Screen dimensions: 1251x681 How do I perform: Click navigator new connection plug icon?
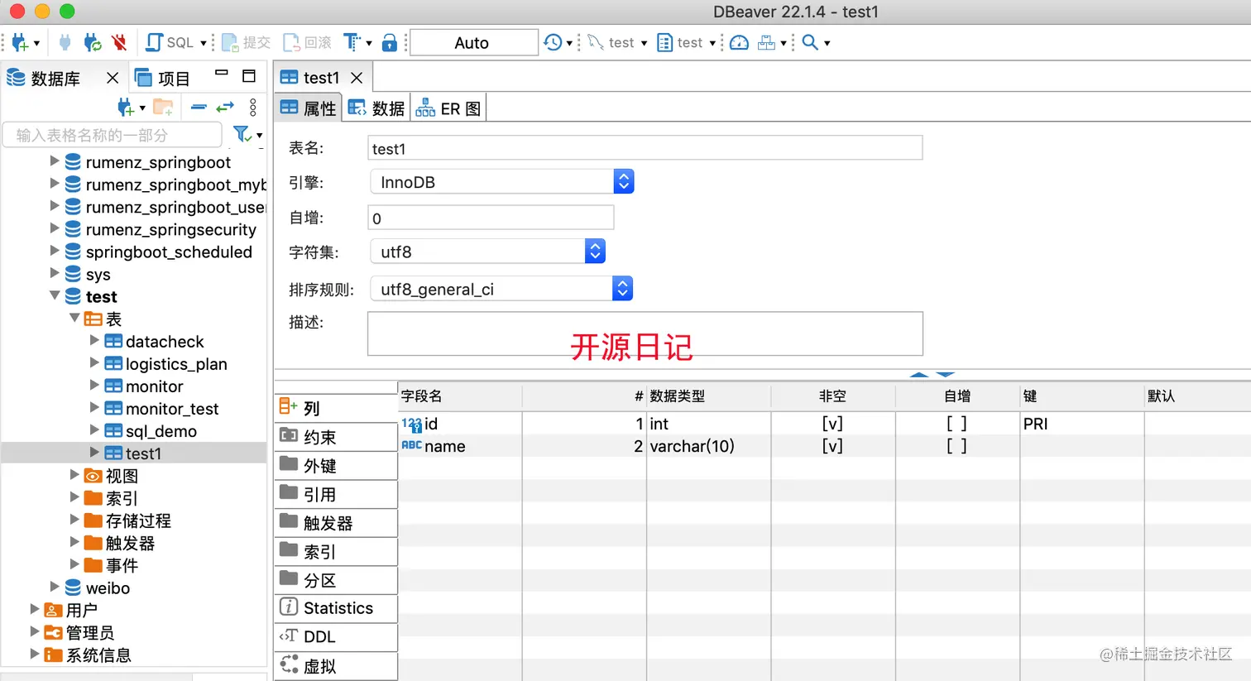pos(125,107)
